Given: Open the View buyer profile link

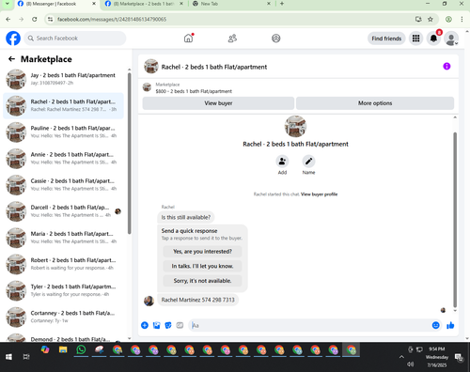Looking at the screenshot, I should click(319, 194).
